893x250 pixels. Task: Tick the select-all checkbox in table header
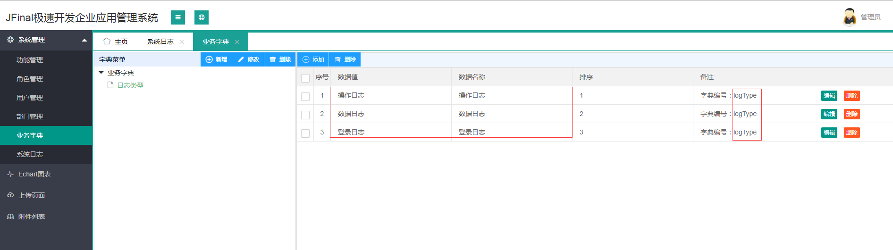tap(305, 78)
